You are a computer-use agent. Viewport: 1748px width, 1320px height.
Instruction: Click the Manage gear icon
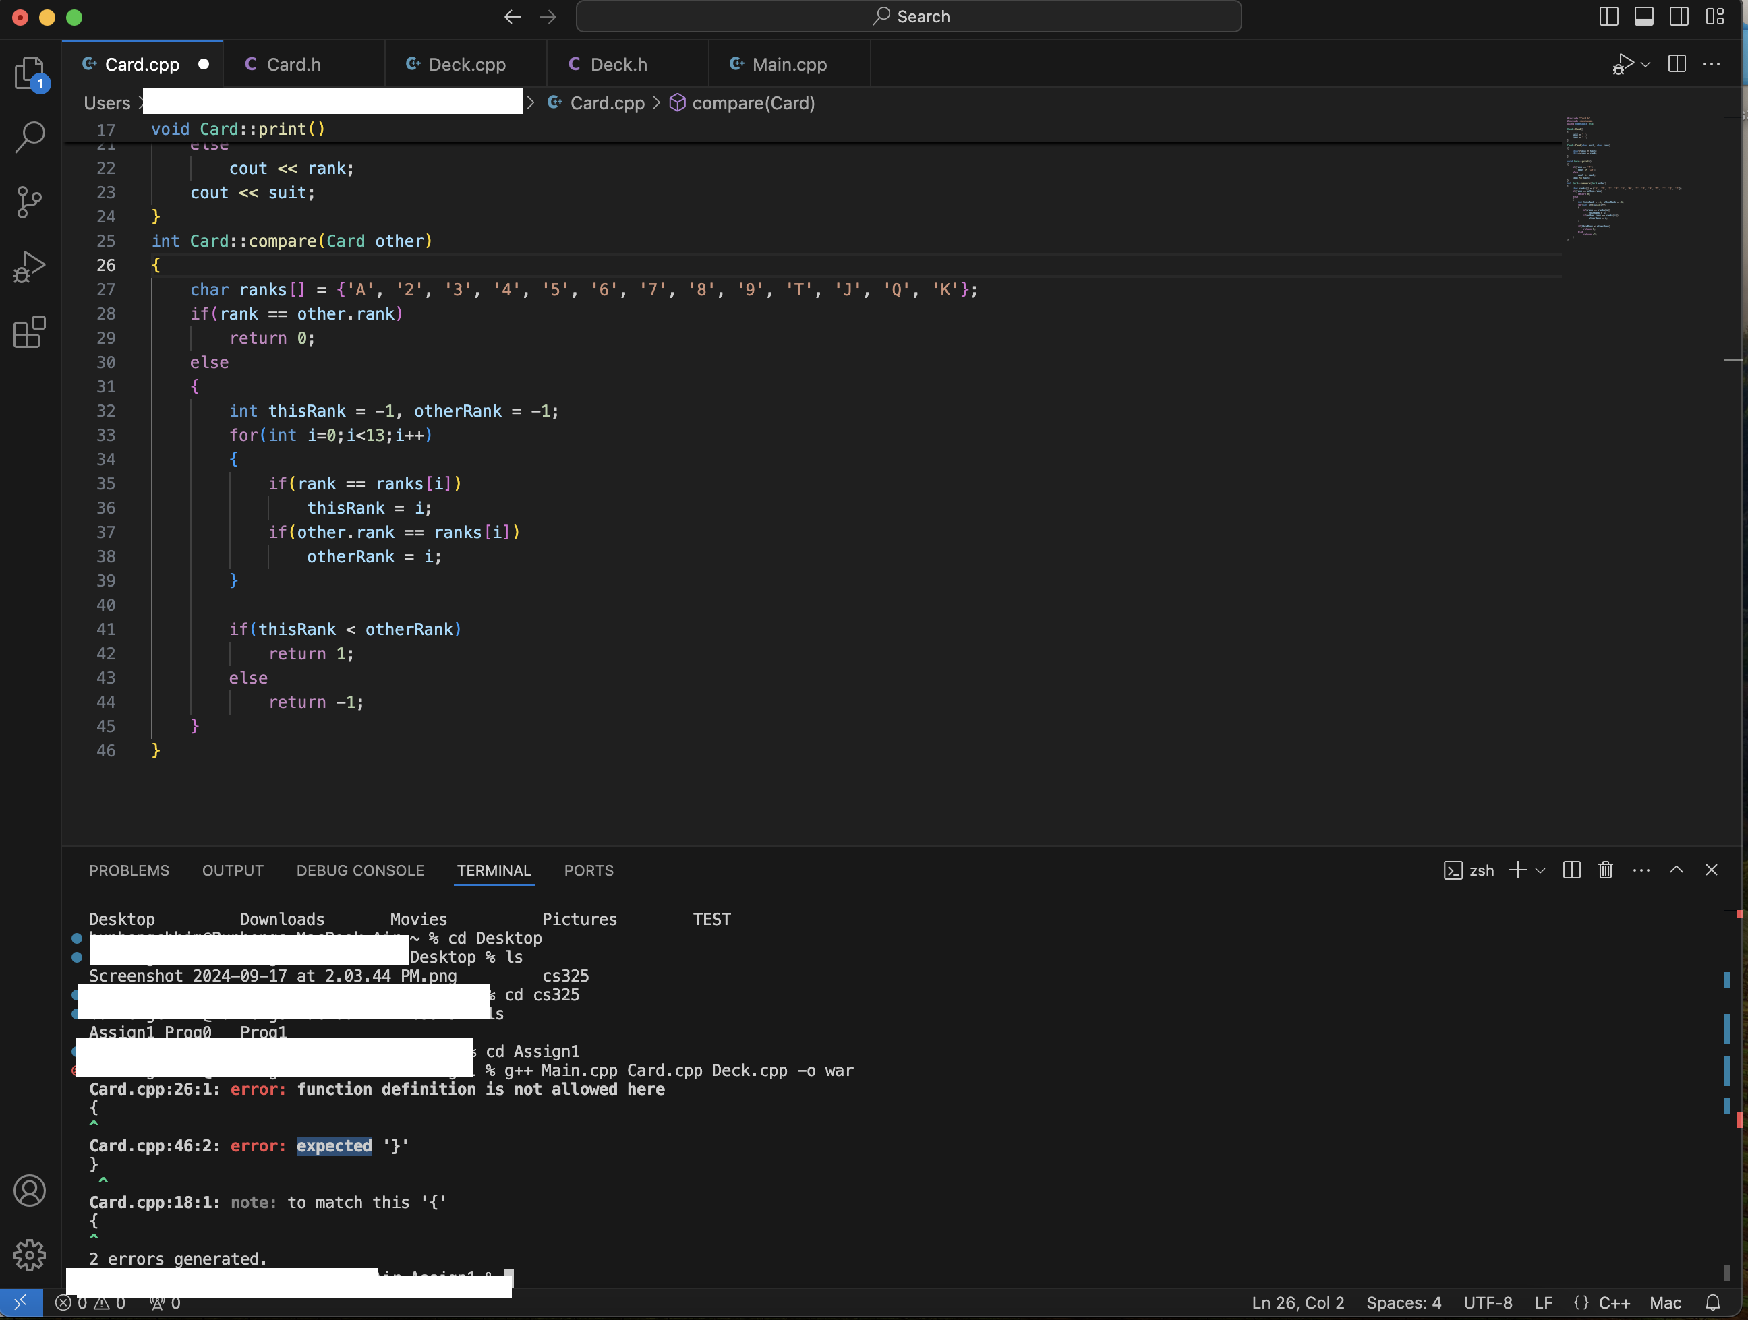30,1255
